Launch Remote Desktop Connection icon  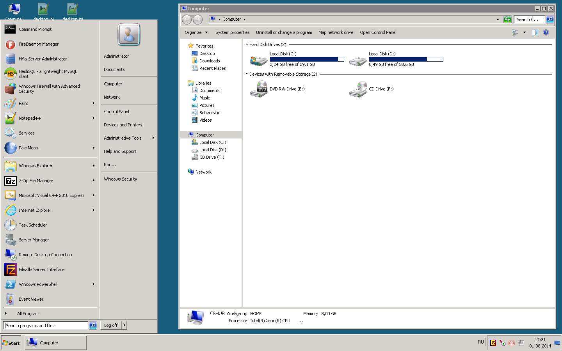(x=10, y=255)
